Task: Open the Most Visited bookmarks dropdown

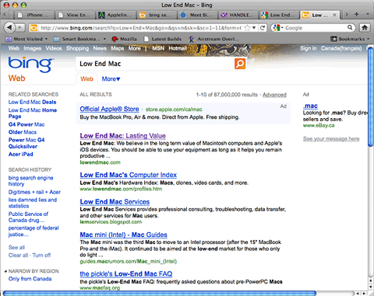Action: tap(26, 39)
